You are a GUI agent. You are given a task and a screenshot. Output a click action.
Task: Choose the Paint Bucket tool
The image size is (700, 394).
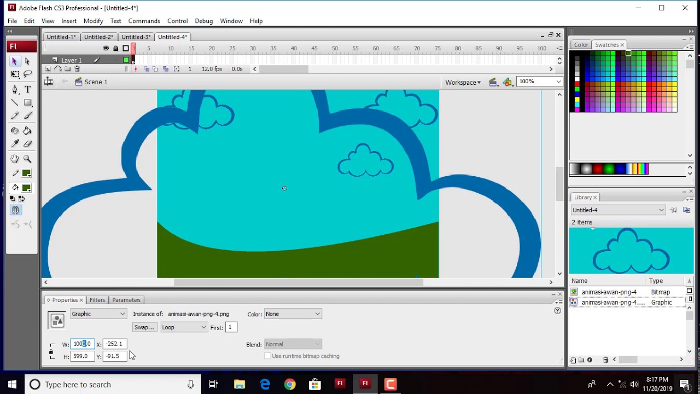pyautogui.click(x=27, y=131)
